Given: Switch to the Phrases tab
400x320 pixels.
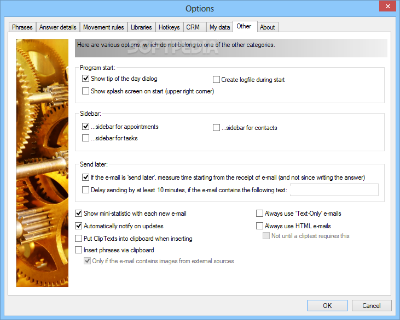Looking at the screenshot, I should [x=22, y=27].
